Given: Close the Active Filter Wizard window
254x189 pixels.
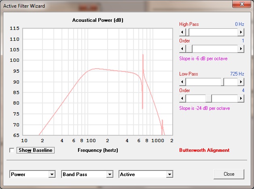Looking at the screenshot, I should click(x=241, y=4).
